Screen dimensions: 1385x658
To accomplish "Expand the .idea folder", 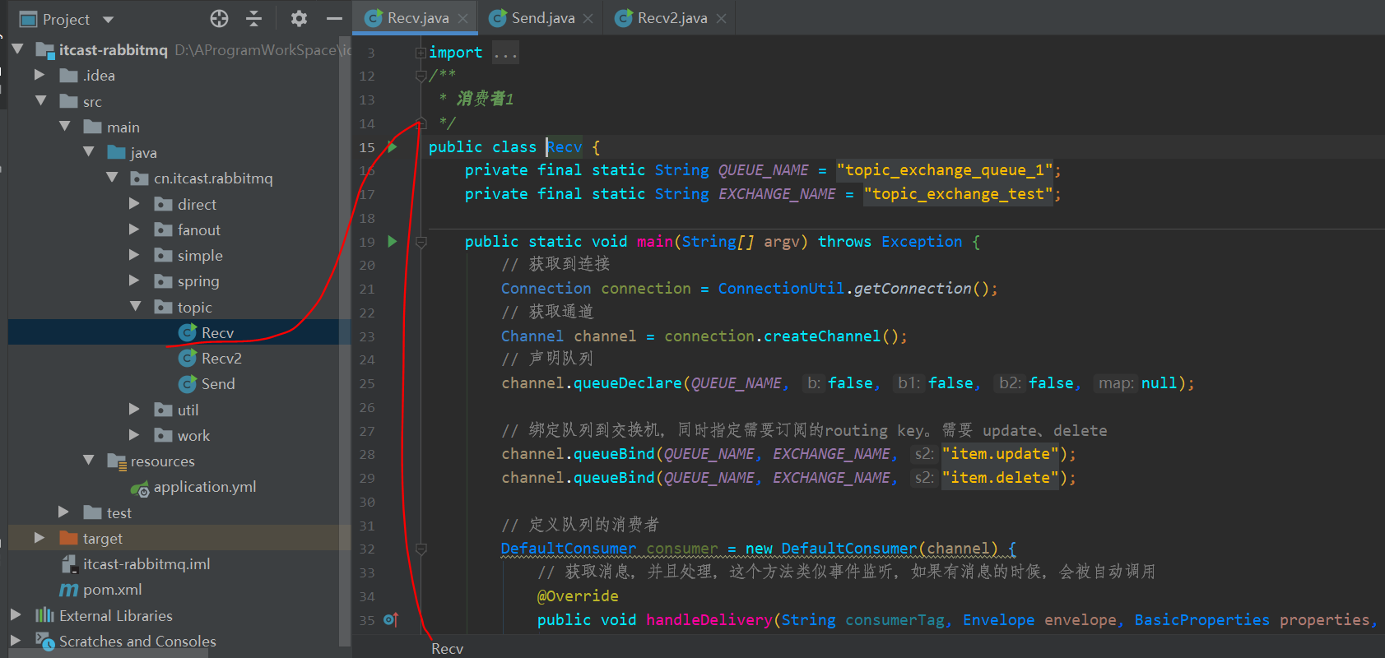I will 39,75.
